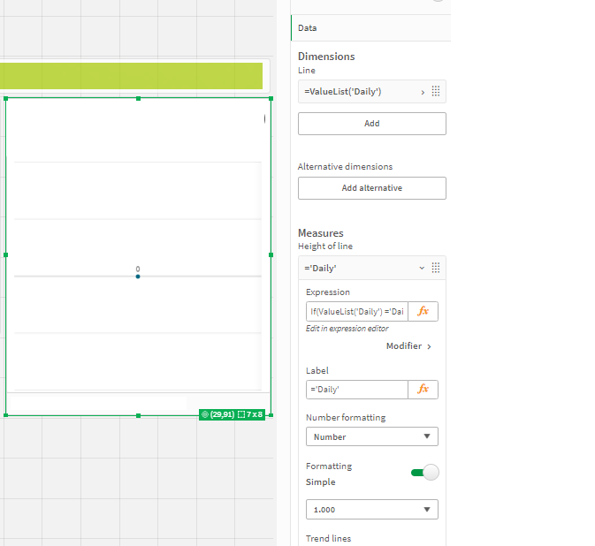This screenshot has width=595, height=546.
Task: Click the top-center resize handle of the chart
Action: [x=138, y=99]
